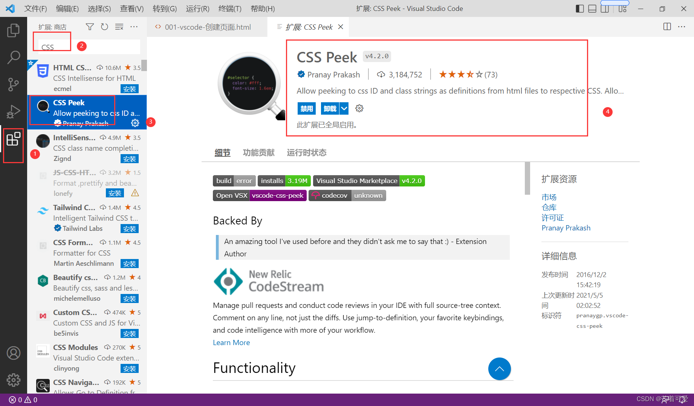Switch to the 功能贡献 tab

pyautogui.click(x=258, y=152)
